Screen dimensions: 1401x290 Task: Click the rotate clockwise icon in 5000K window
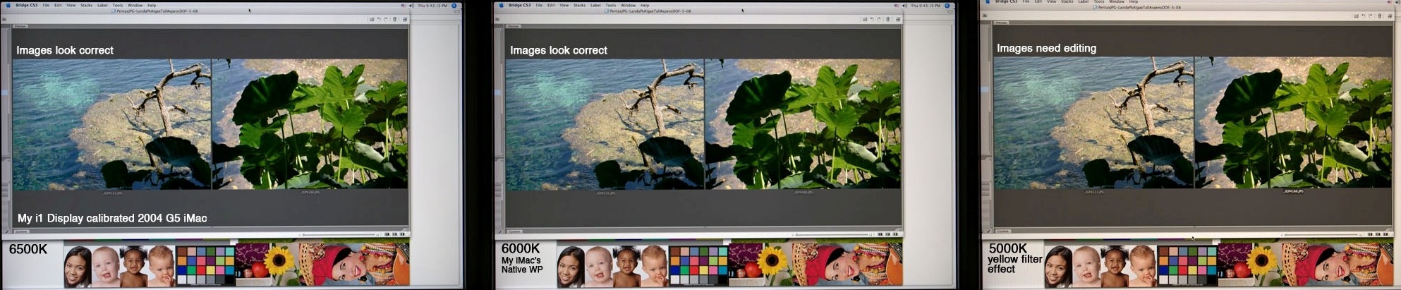1371,16
